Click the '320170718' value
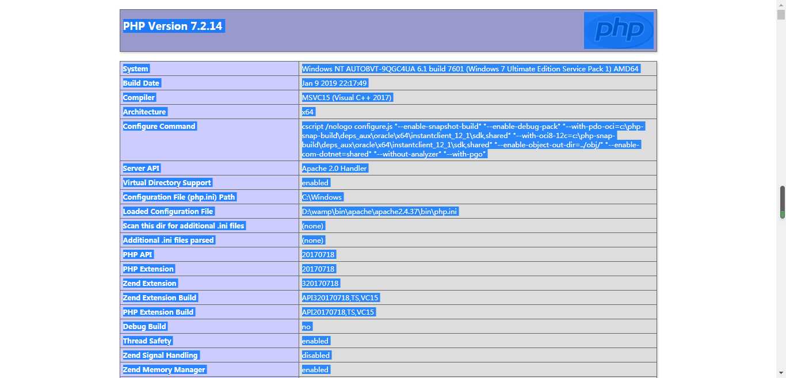Image resolution: width=786 pixels, height=378 pixels. (x=320, y=283)
